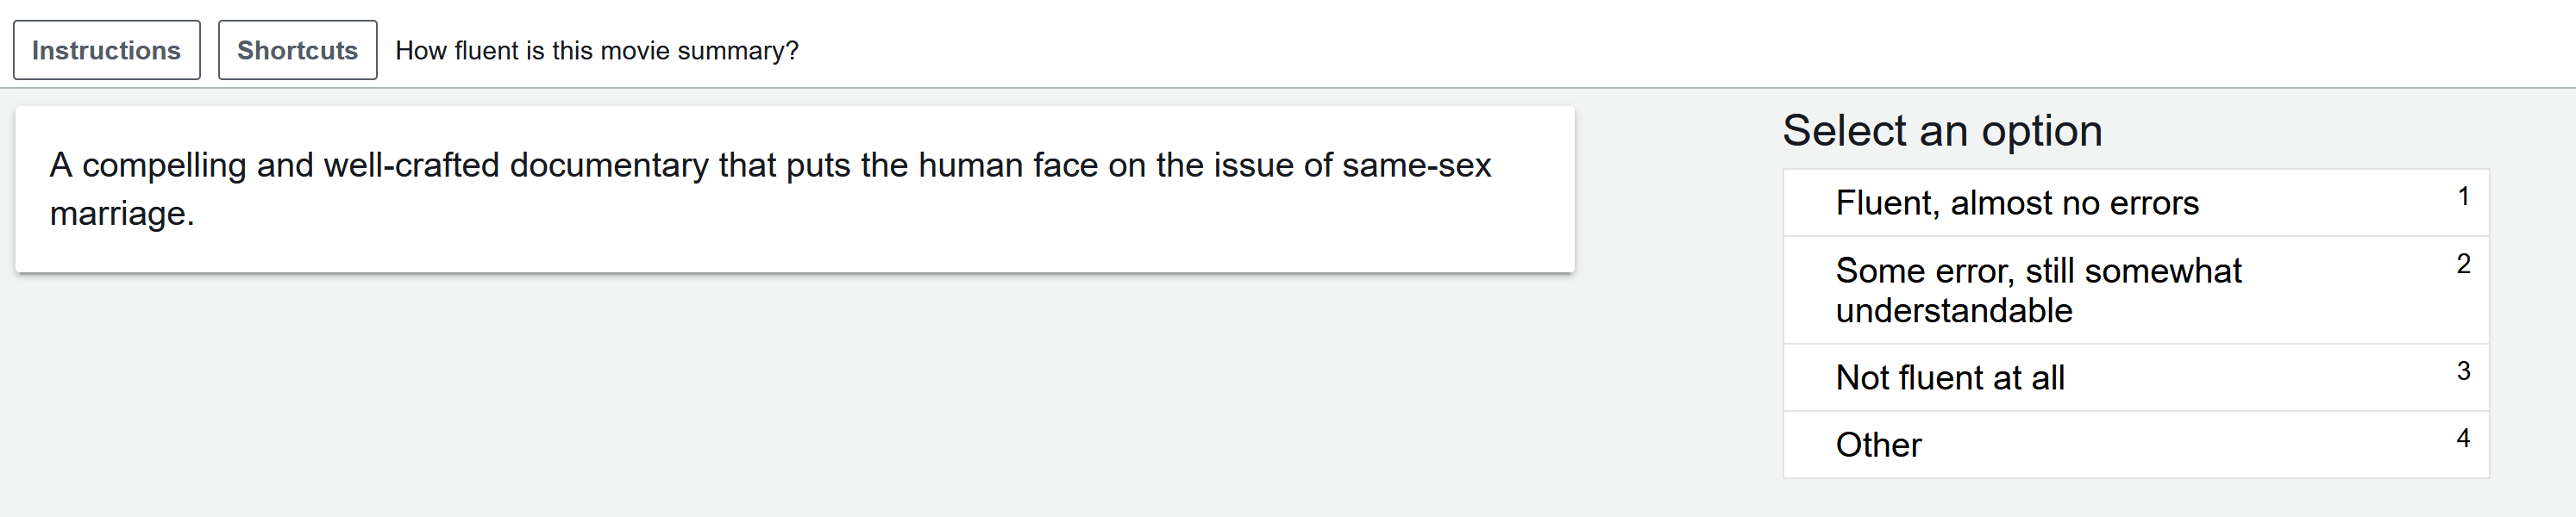The width and height of the screenshot is (2576, 517).
Task: Pick the "Other" option
Action: click(x=1878, y=445)
